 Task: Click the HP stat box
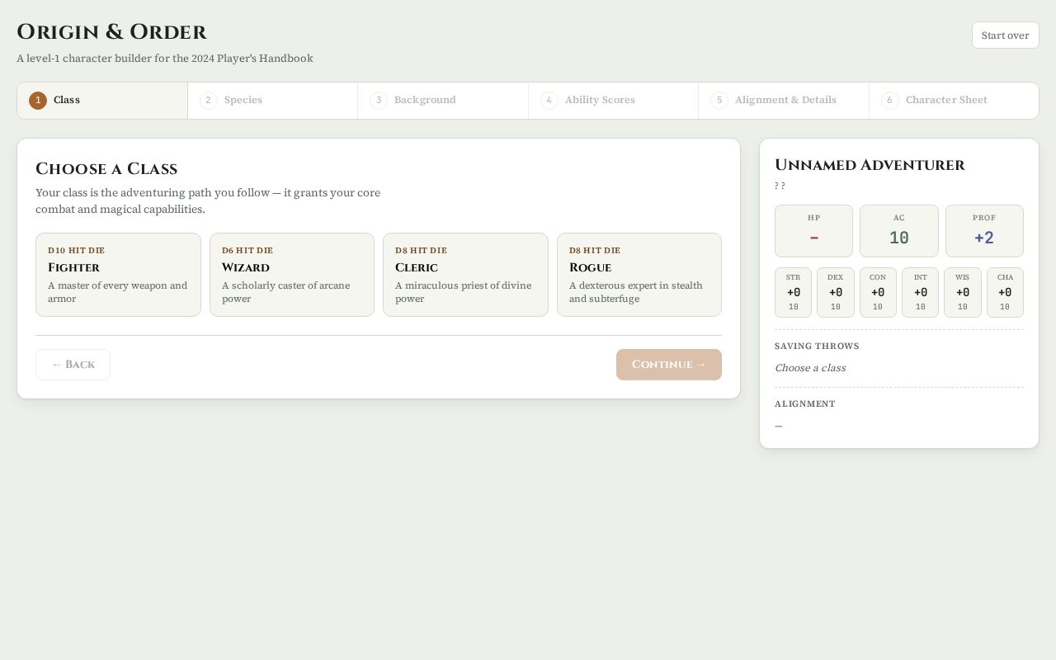(x=813, y=231)
